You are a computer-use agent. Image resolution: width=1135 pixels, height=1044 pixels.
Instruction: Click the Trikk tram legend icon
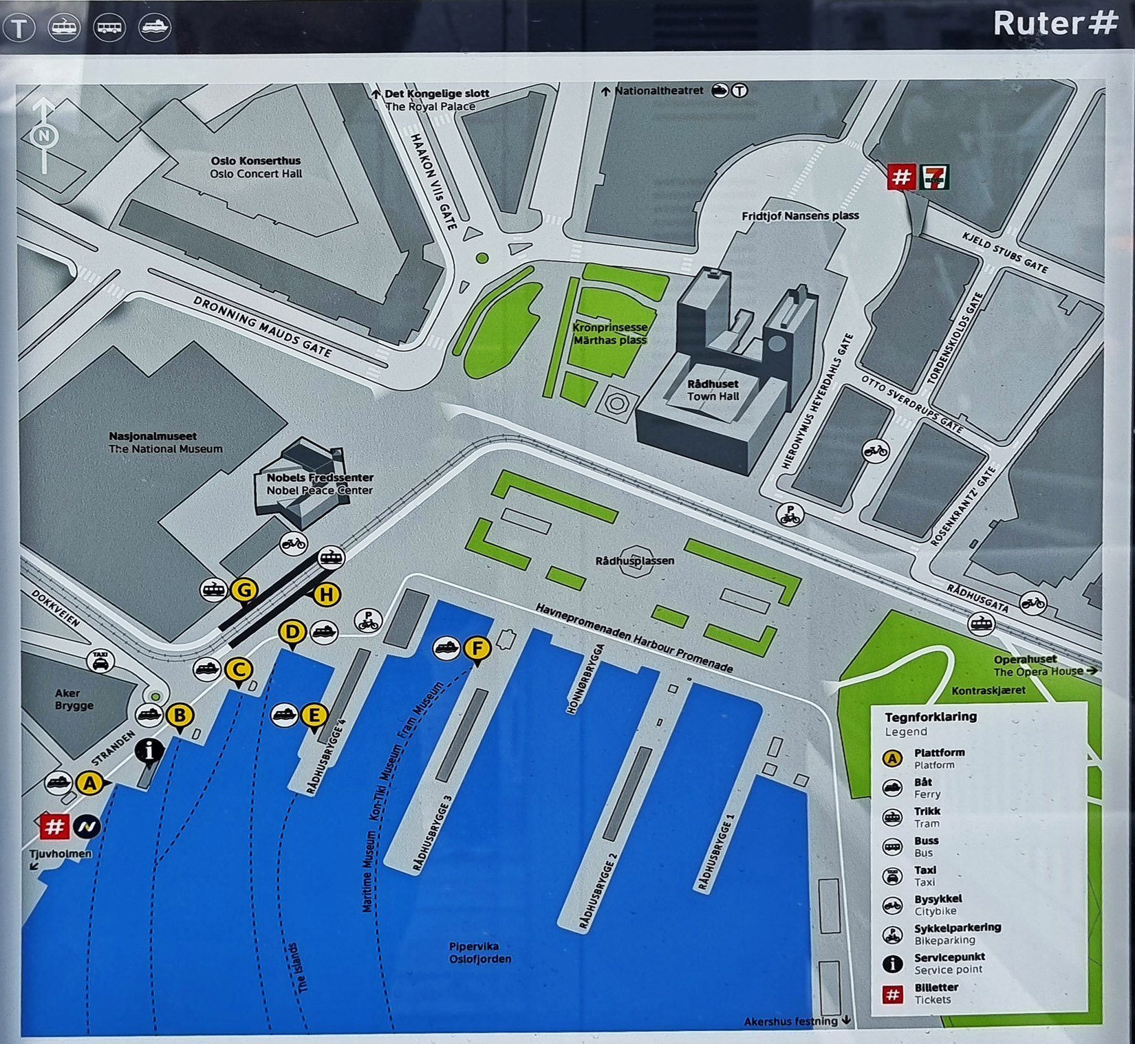pyautogui.click(x=892, y=818)
